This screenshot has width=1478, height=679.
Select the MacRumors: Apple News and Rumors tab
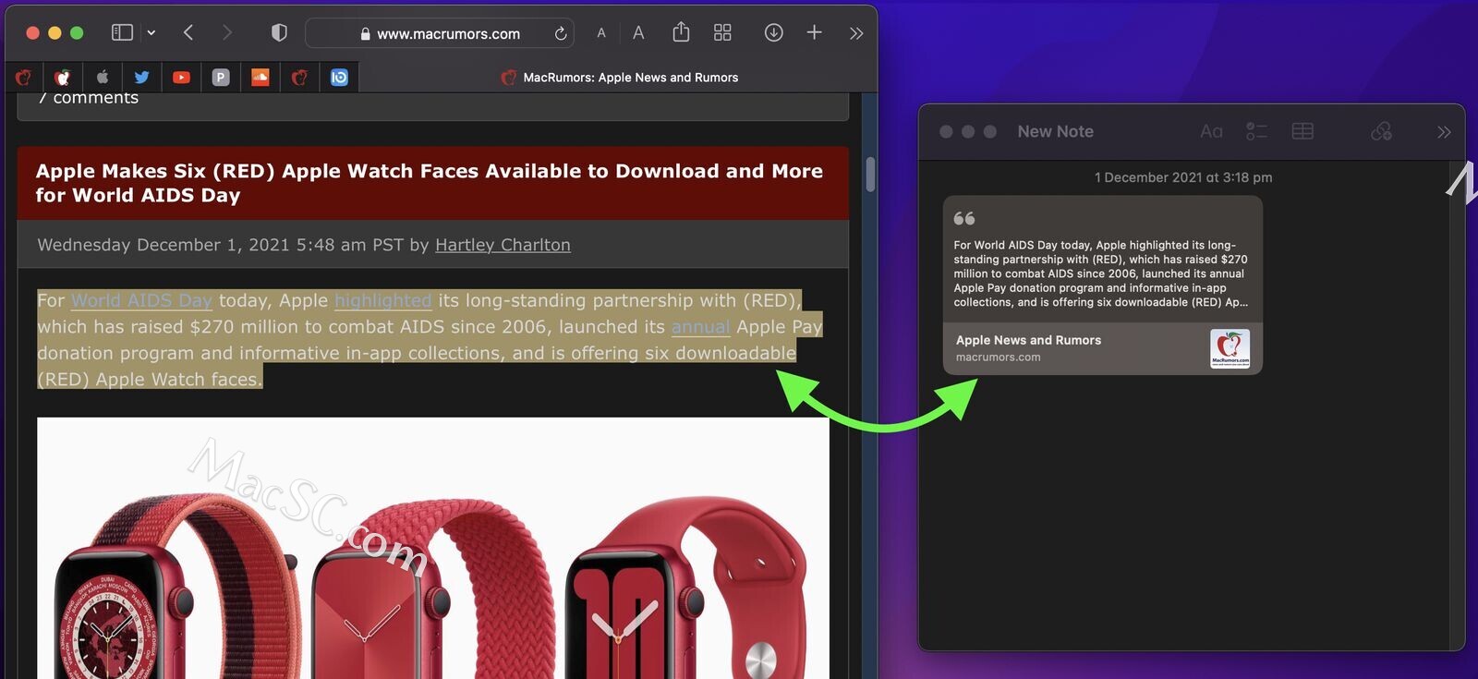(x=619, y=78)
